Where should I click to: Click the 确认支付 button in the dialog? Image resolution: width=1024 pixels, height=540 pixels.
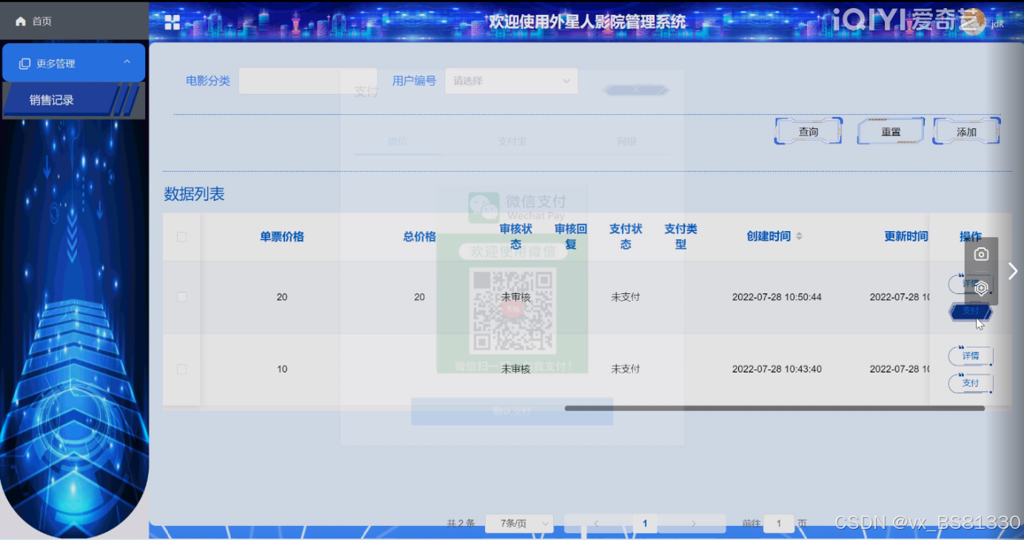click(512, 411)
